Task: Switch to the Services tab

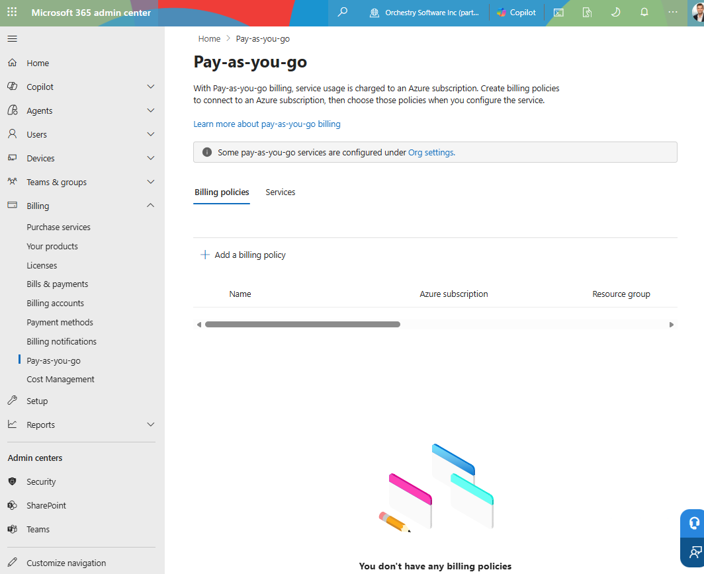Action: point(280,192)
